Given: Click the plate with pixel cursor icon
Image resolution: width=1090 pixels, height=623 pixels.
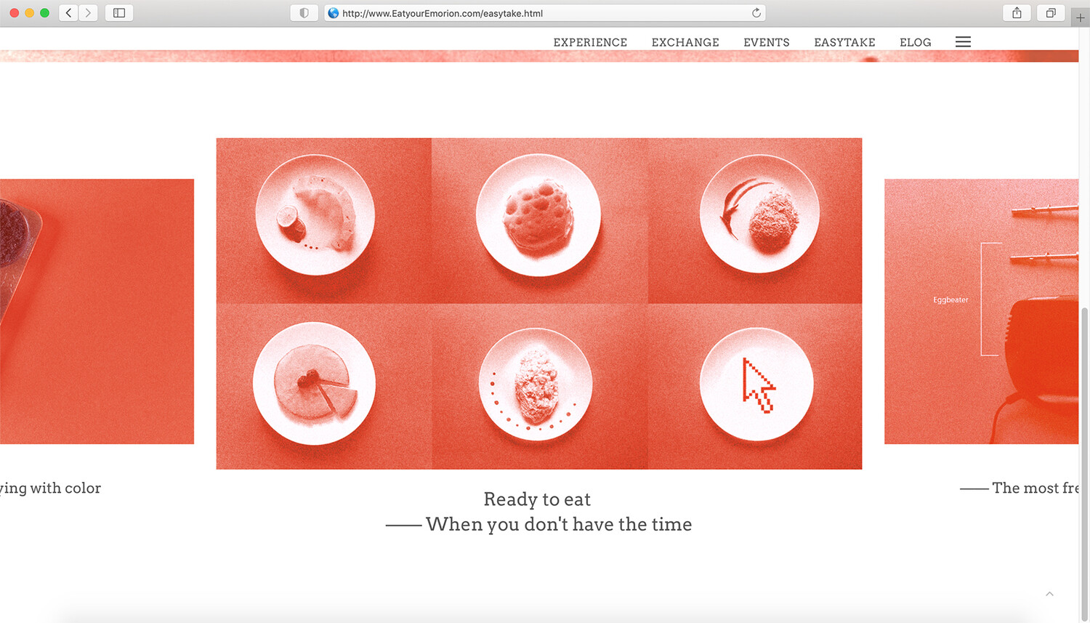Looking at the screenshot, I should (x=756, y=384).
